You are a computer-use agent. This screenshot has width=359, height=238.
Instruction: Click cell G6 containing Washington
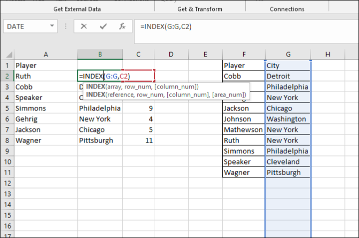[288, 119]
